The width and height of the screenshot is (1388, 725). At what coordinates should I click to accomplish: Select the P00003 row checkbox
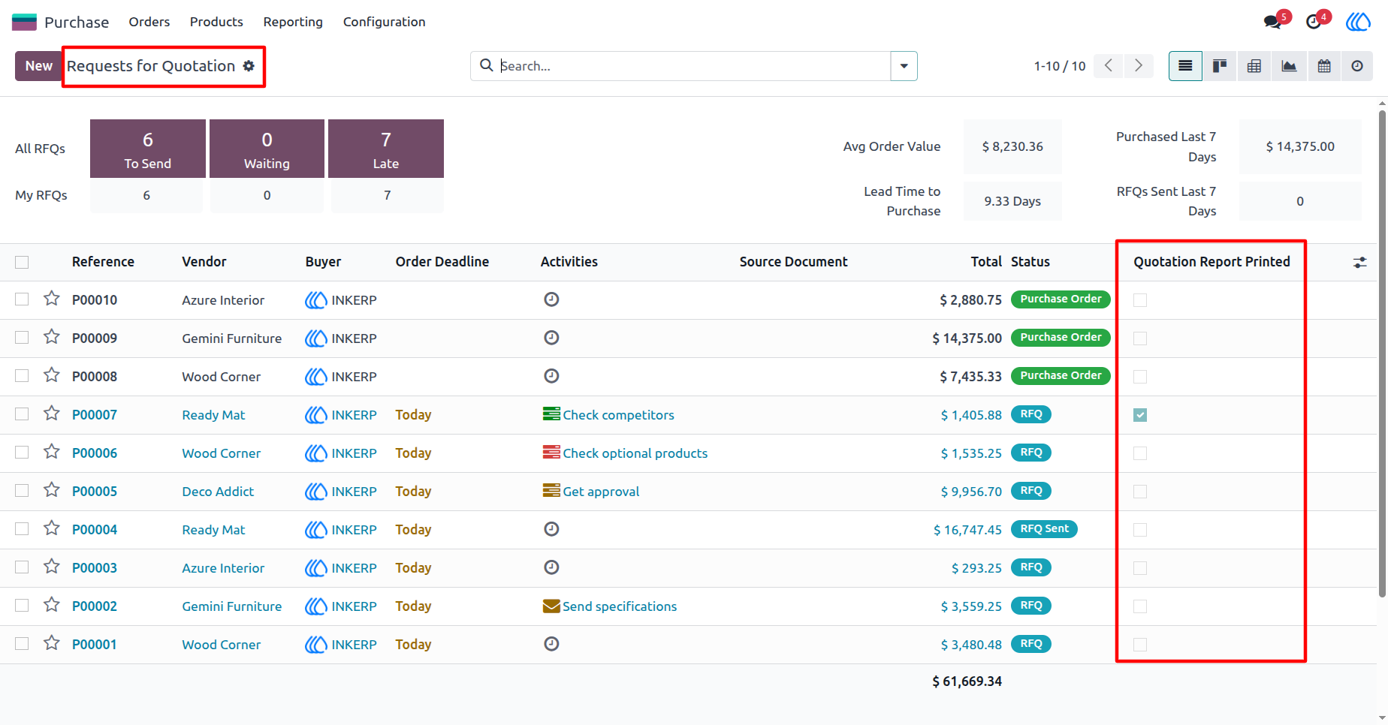point(22,567)
